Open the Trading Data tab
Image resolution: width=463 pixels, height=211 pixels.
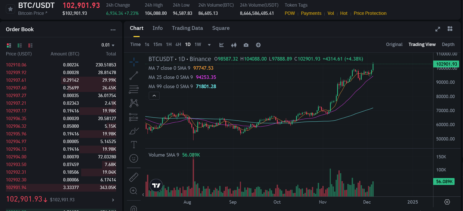coord(187,28)
